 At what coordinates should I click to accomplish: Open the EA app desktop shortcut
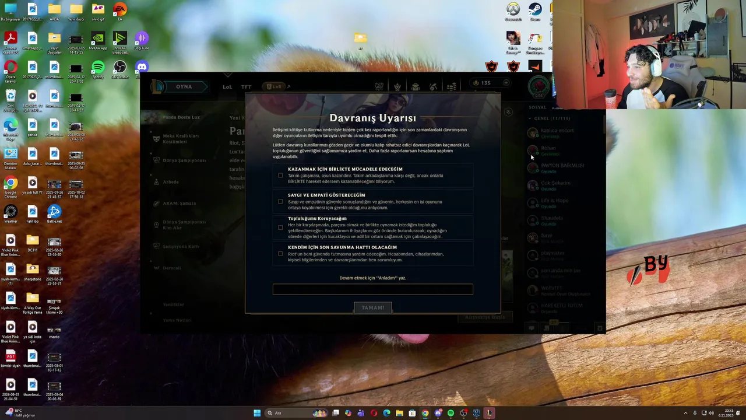click(x=119, y=12)
